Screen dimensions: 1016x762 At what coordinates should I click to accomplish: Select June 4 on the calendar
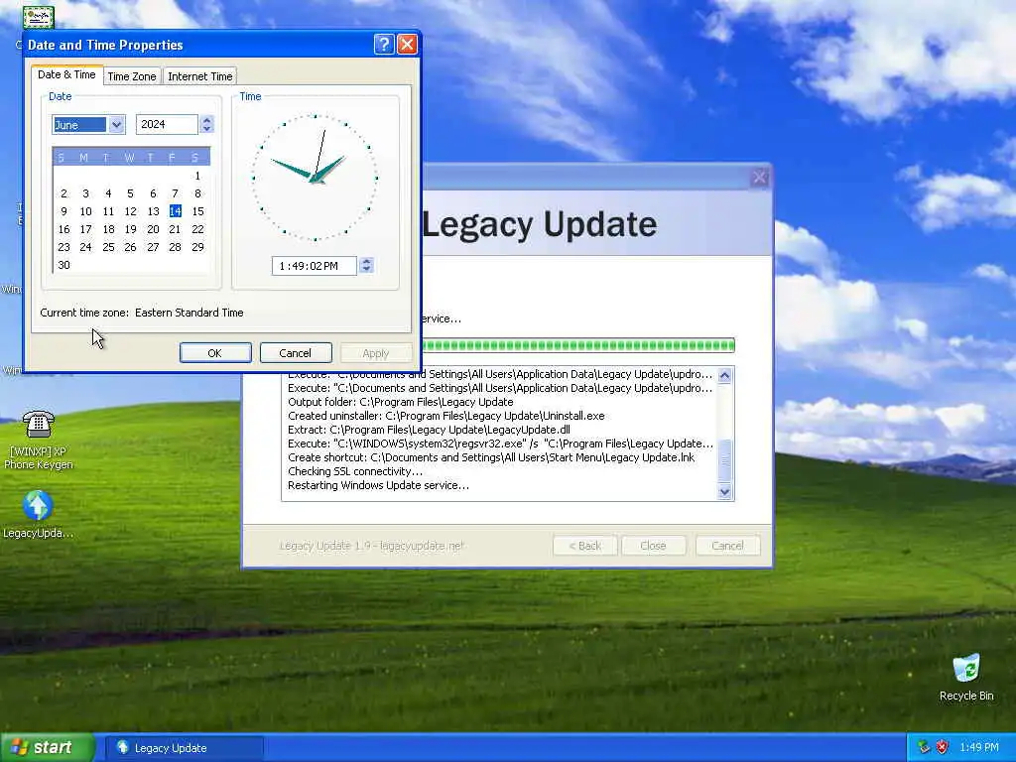[108, 193]
